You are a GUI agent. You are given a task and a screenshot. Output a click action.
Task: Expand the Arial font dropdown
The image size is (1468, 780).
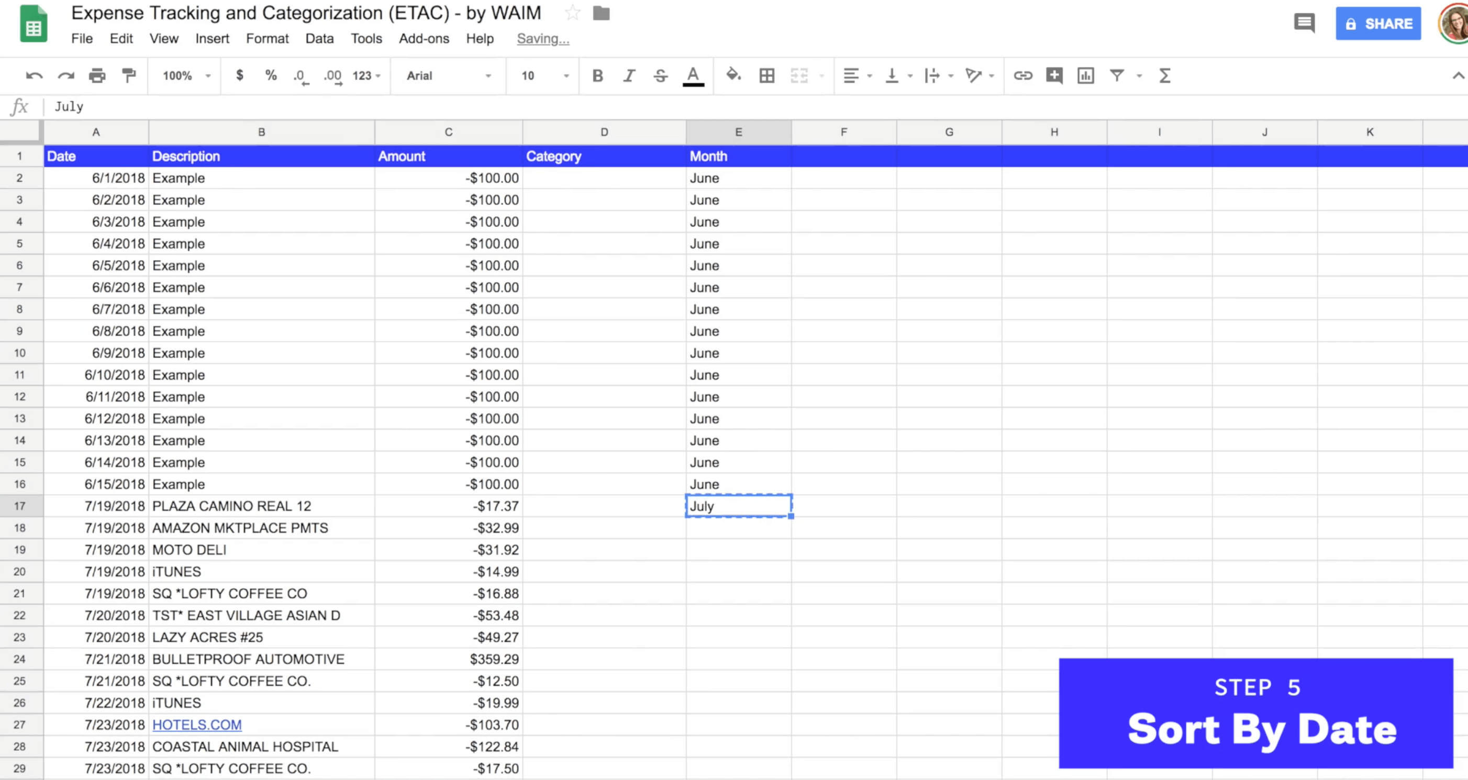pyautogui.click(x=448, y=76)
